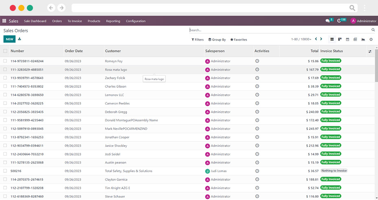
Task: Select the checkbox for order S00216
Action: click(x=5, y=171)
